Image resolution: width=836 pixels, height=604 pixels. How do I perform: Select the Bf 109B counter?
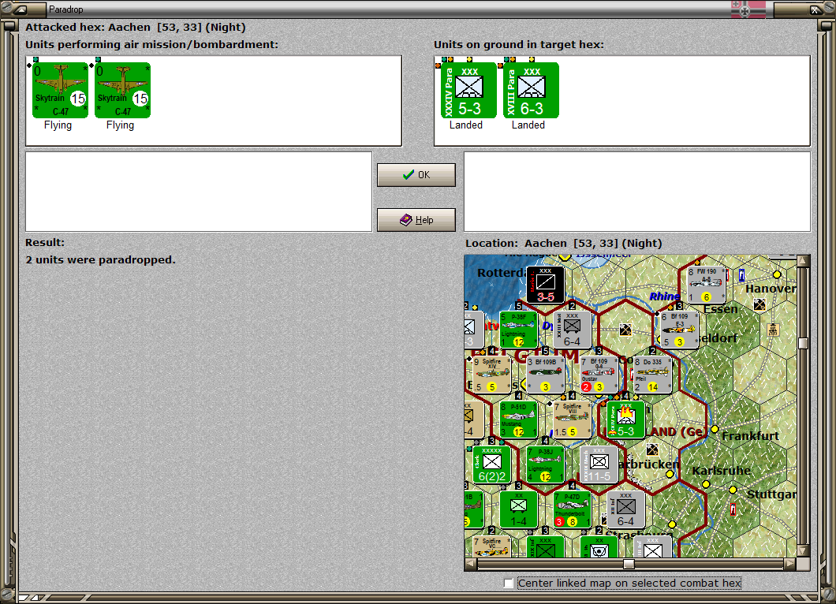tap(545, 375)
